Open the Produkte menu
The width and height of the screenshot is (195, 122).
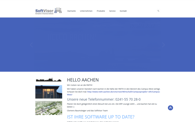coord(101,11)
